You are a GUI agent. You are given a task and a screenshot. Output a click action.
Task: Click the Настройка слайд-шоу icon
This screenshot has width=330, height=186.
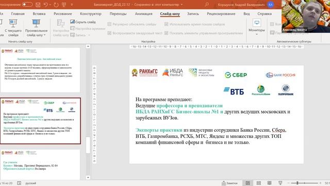(61, 23)
